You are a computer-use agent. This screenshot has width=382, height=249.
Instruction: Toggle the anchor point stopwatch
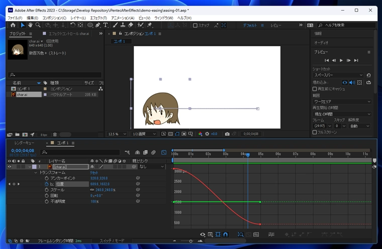[x=47, y=178]
